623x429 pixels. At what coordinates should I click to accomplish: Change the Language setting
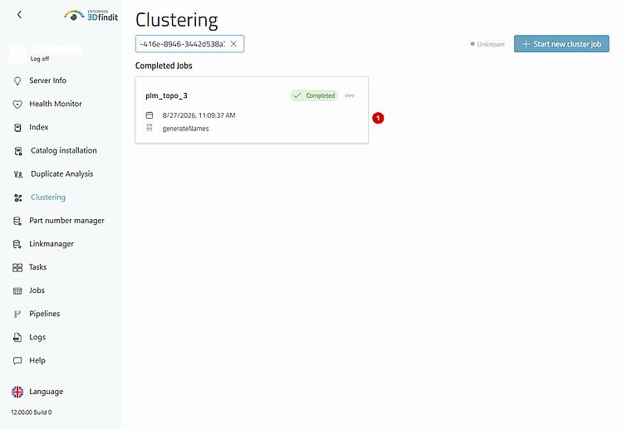point(46,392)
